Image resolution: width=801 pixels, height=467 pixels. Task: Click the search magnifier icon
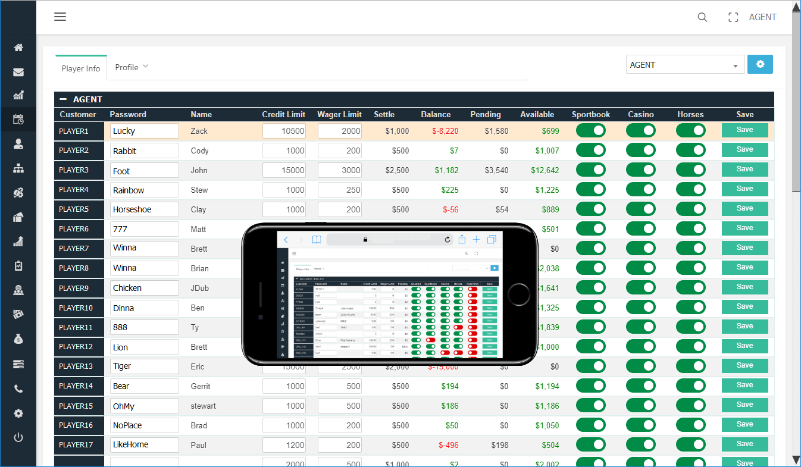(x=702, y=17)
